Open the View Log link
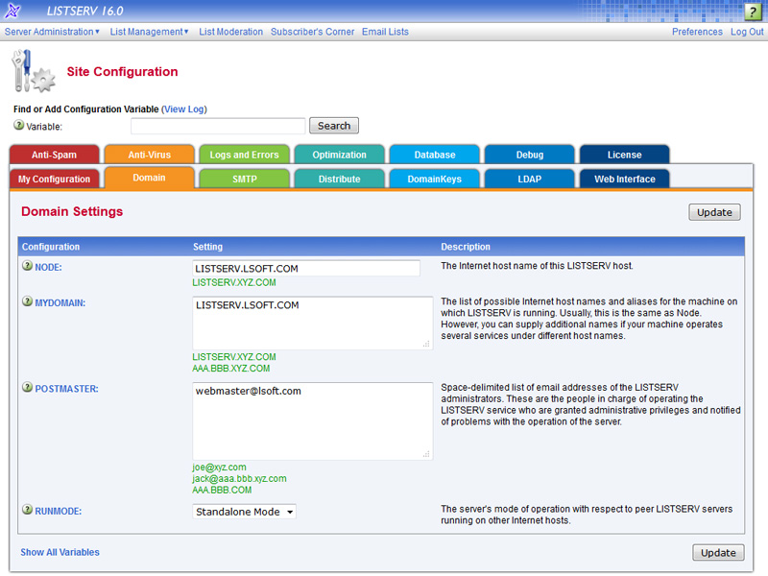 pos(184,109)
